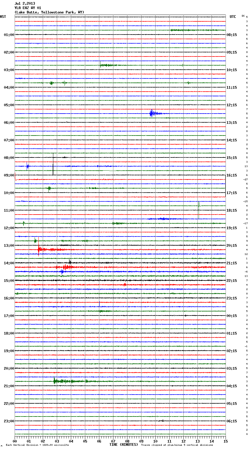Pick the '11:00' MST hour label
The width and height of the screenshot is (249, 449).
[x=9, y=210]
